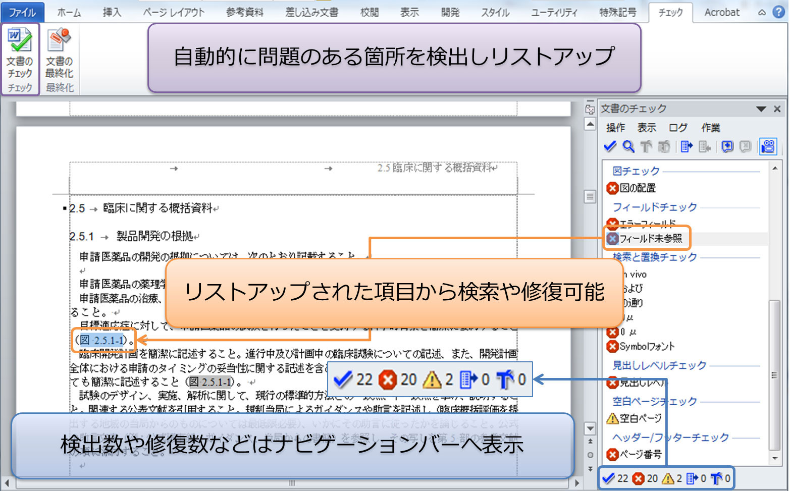The image size is (790, 491).
Task: Collapse the ribbon with the caret icon
Action: pyautogui.click(x=762, y=13)
